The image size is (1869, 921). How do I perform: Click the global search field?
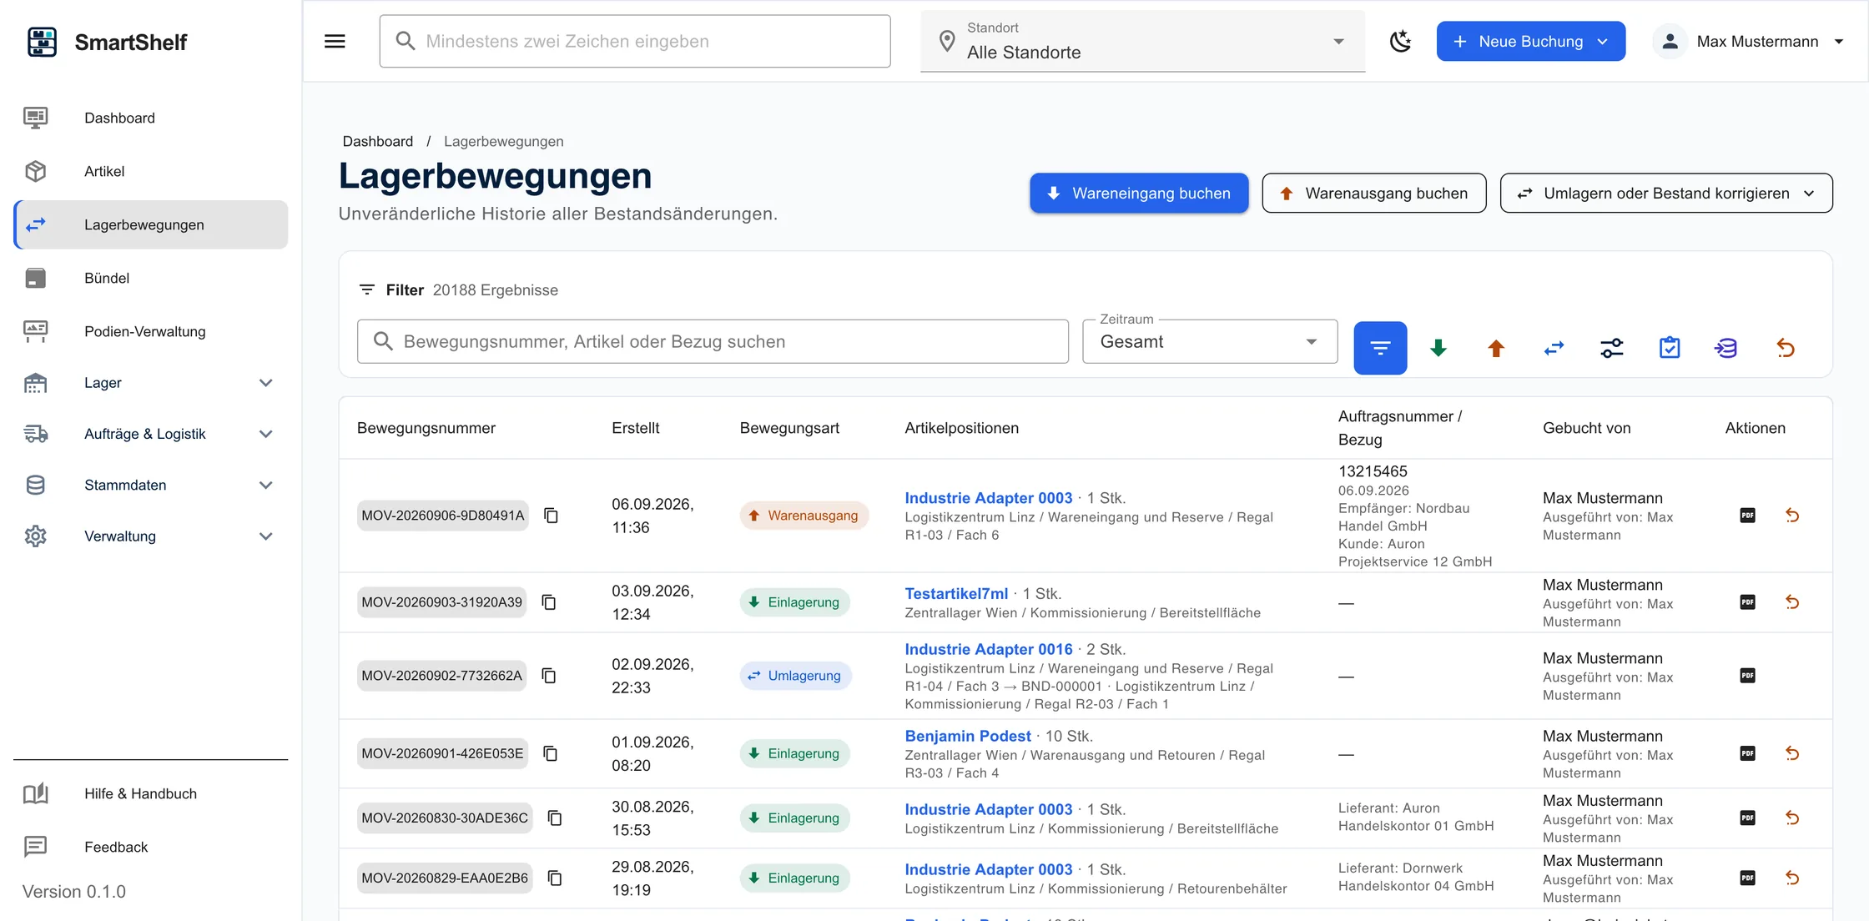point(635,41)
